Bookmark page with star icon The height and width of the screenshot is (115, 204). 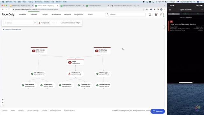(147, 10)
